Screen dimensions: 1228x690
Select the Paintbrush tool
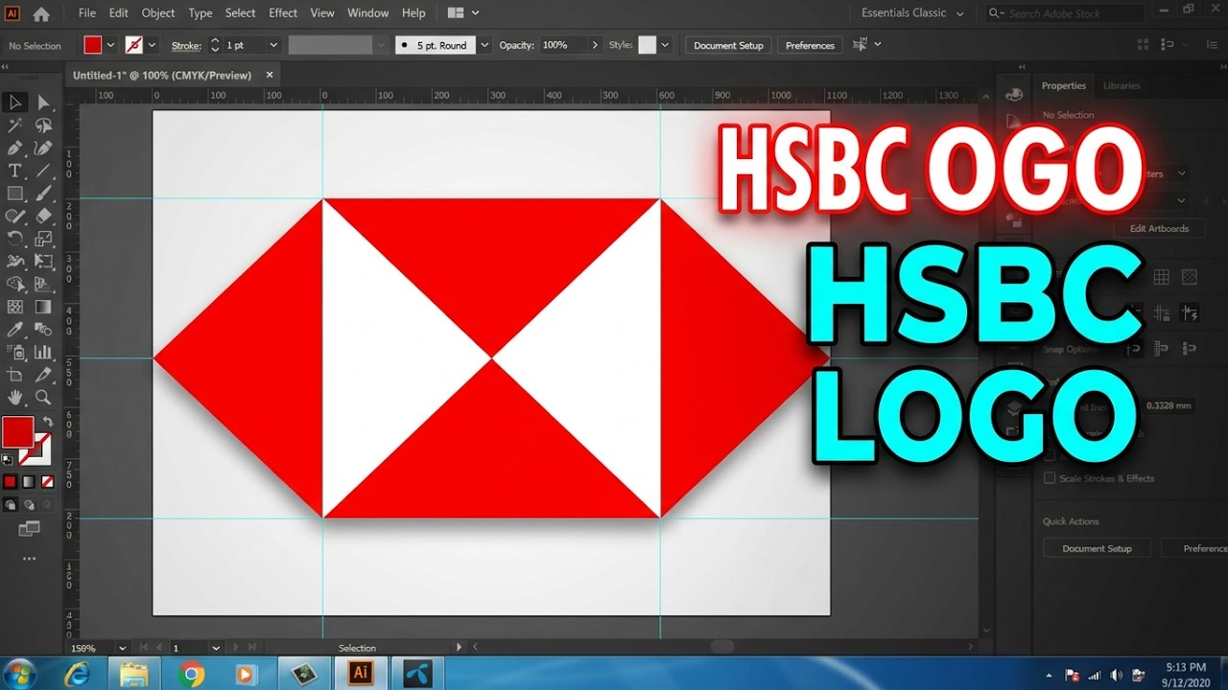[x=43, y=194]
